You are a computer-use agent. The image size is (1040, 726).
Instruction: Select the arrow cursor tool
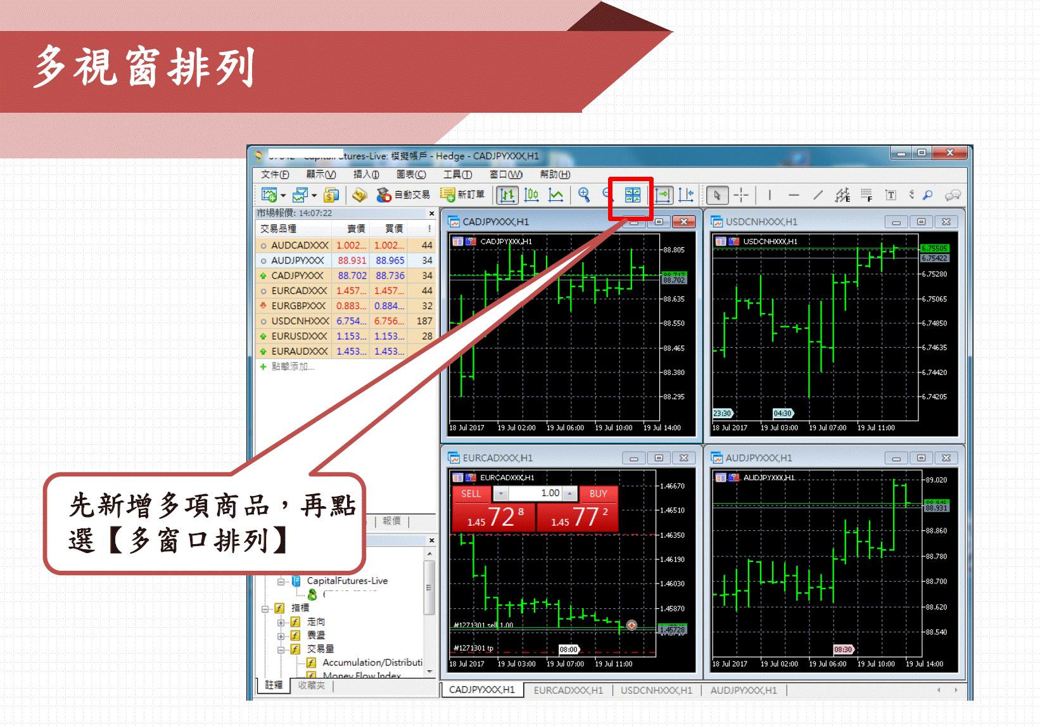click(717, 195)
